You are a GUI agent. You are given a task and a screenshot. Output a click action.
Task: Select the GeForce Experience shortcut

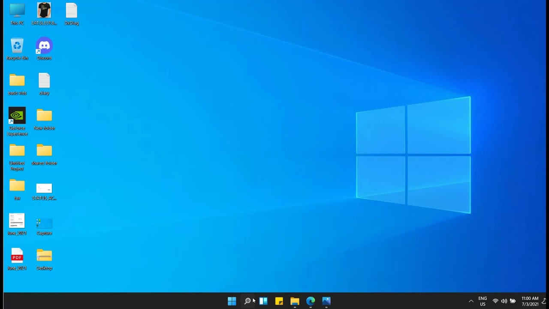point(17,121)
